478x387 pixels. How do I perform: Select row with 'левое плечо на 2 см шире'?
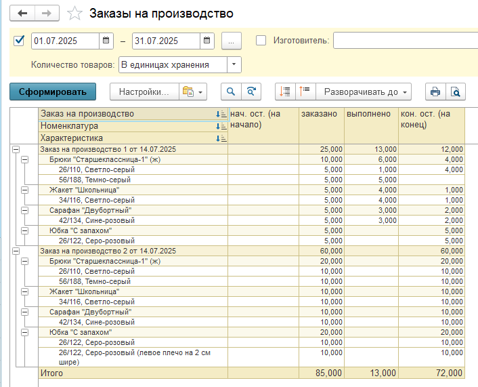pyautogui.click(x=133, y=357)
